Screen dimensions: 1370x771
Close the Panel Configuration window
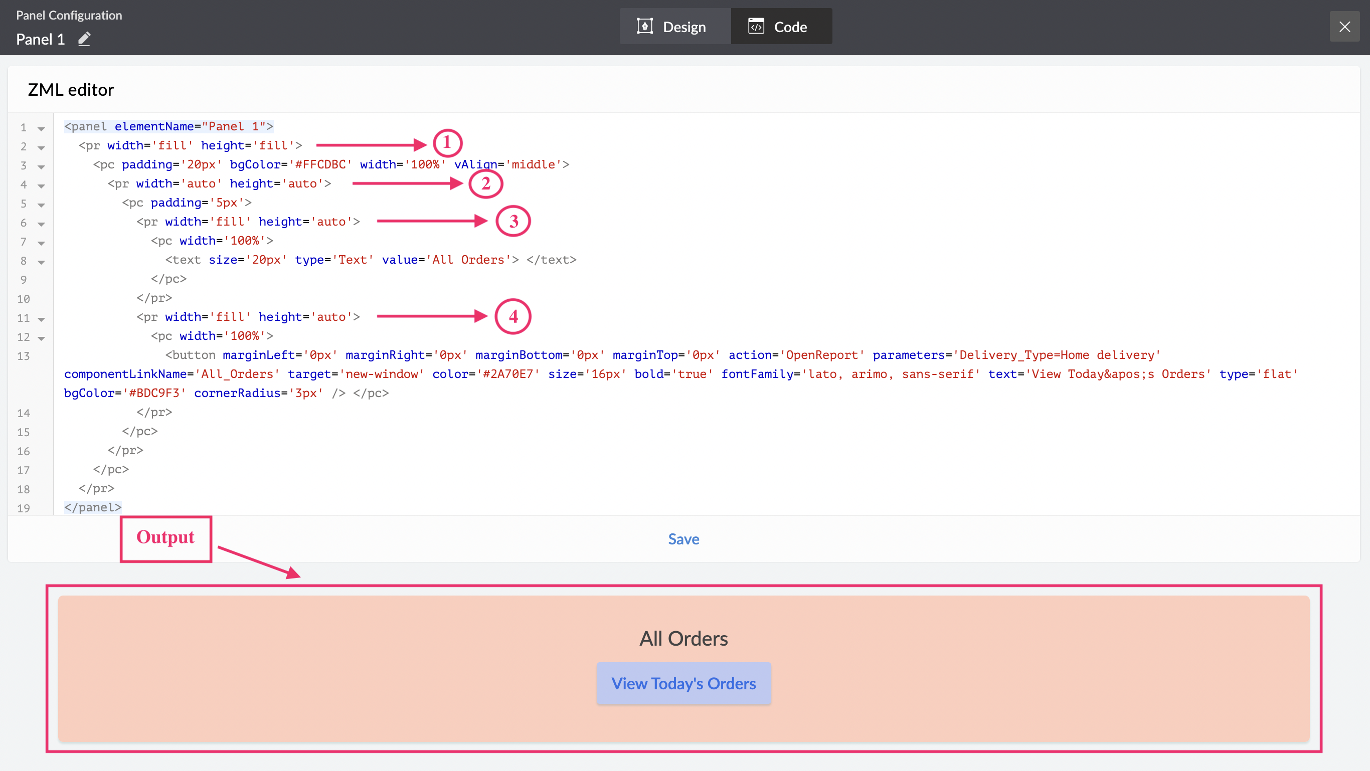[x=1344, y=27]
